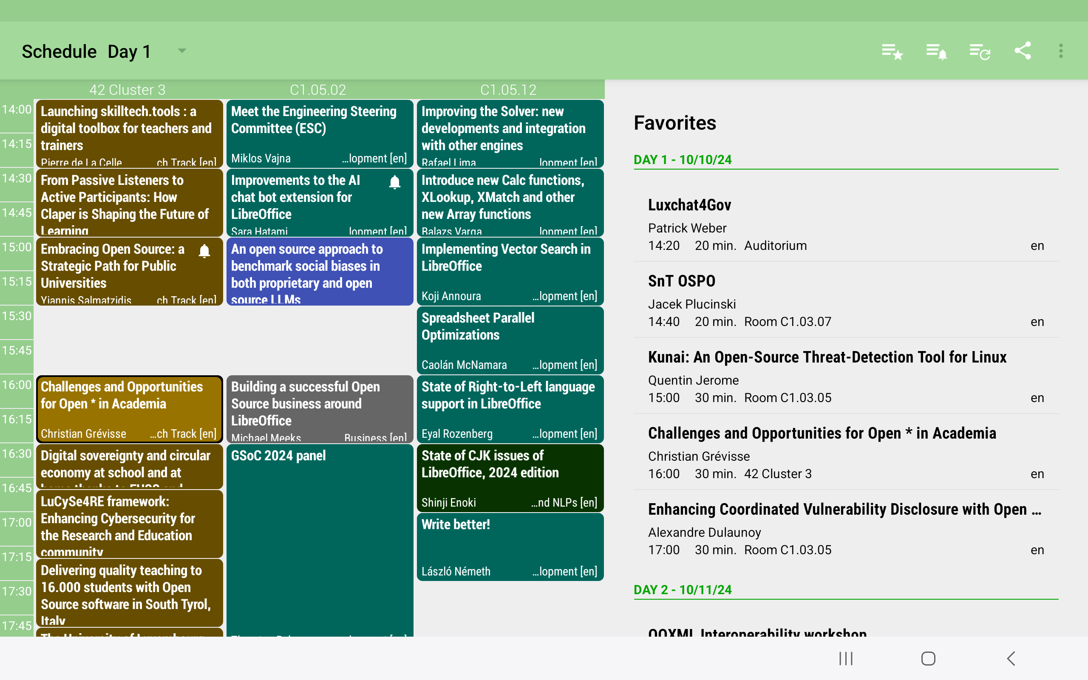Tap the DAY 2 - 10/11/24 header
1088x680 pixels.
(683, 589)
